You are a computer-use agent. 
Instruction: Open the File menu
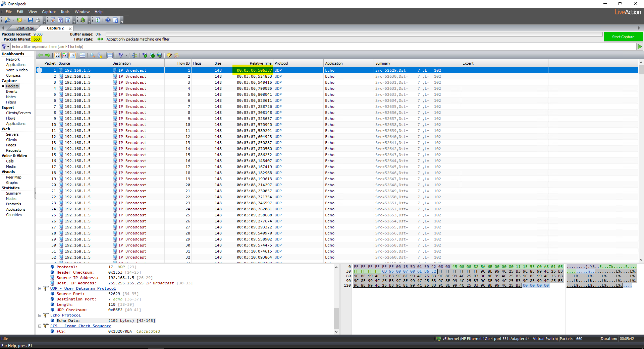coord(9,12)
